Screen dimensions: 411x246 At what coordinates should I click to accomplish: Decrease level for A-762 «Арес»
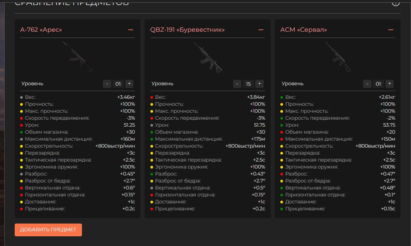(x=107, y=84)
